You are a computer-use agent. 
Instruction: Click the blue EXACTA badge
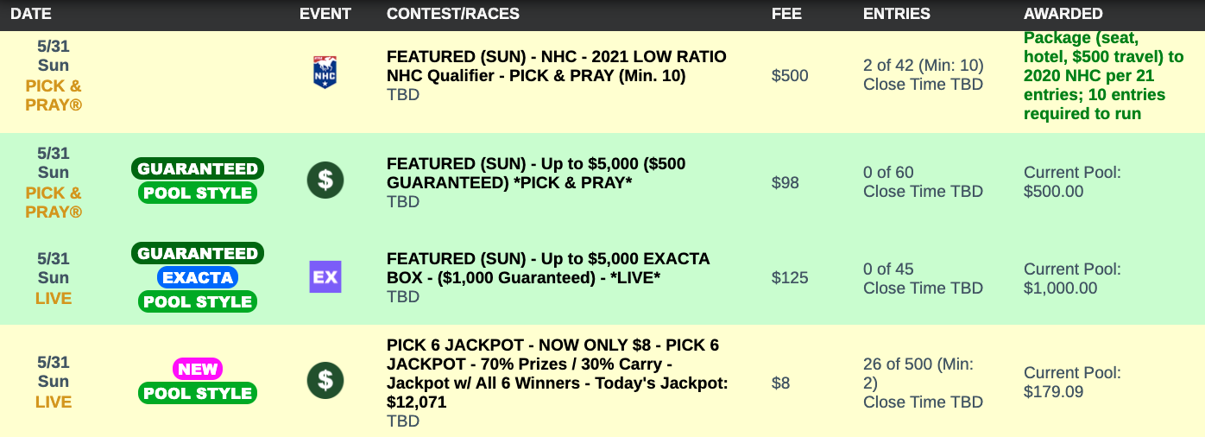tap(198, 277)
